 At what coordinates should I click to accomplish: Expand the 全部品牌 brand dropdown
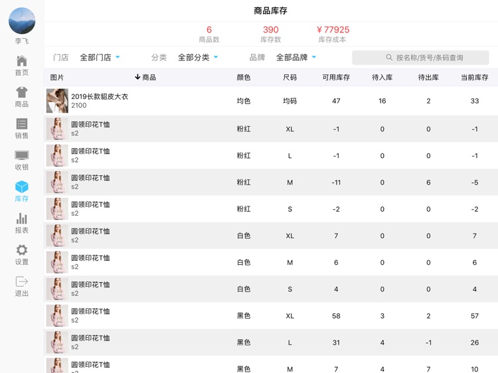[x=296, y=58]
